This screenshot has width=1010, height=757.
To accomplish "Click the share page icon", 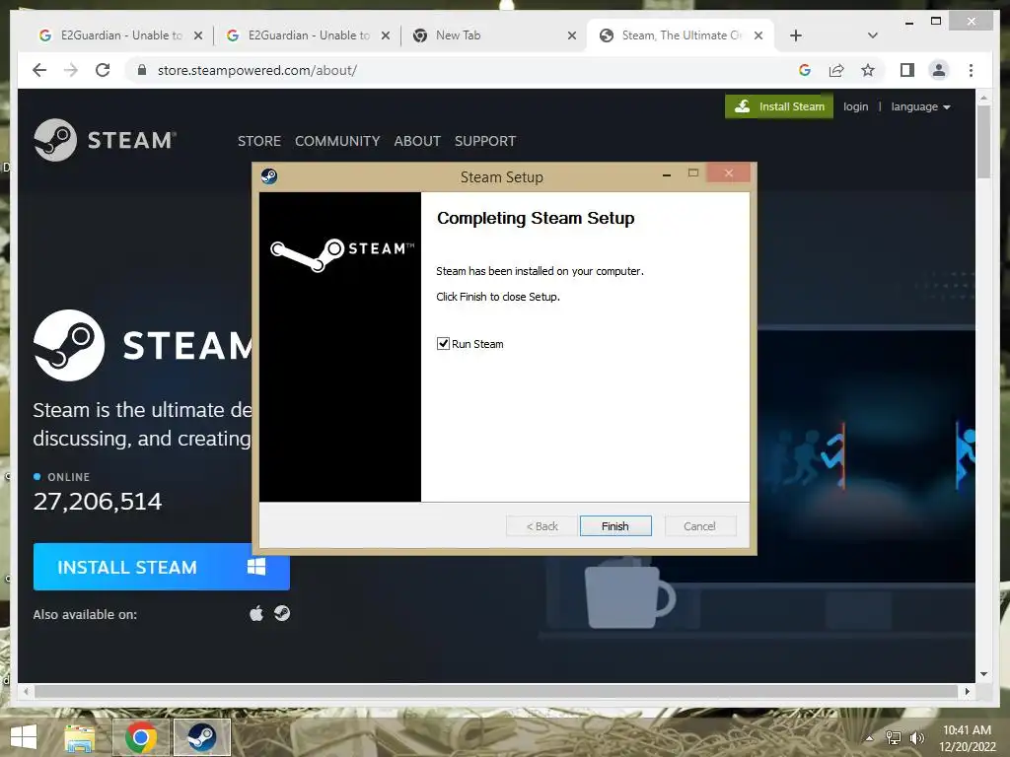I will 836,70.
